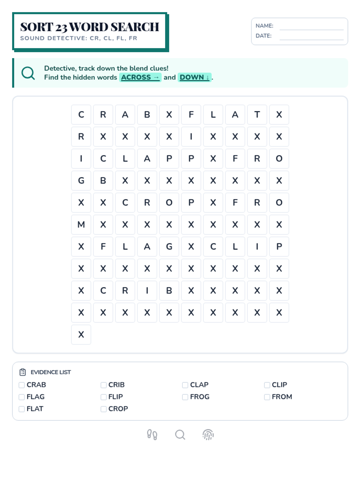
Task: Mark FLIP as found in evidence list
Action: [x=103, y=397]
